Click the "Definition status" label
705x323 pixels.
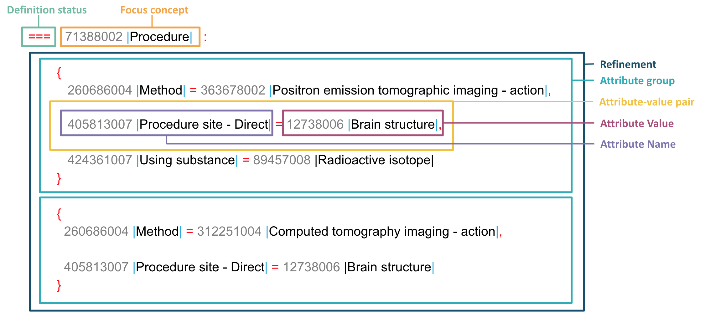click(47, 10)
